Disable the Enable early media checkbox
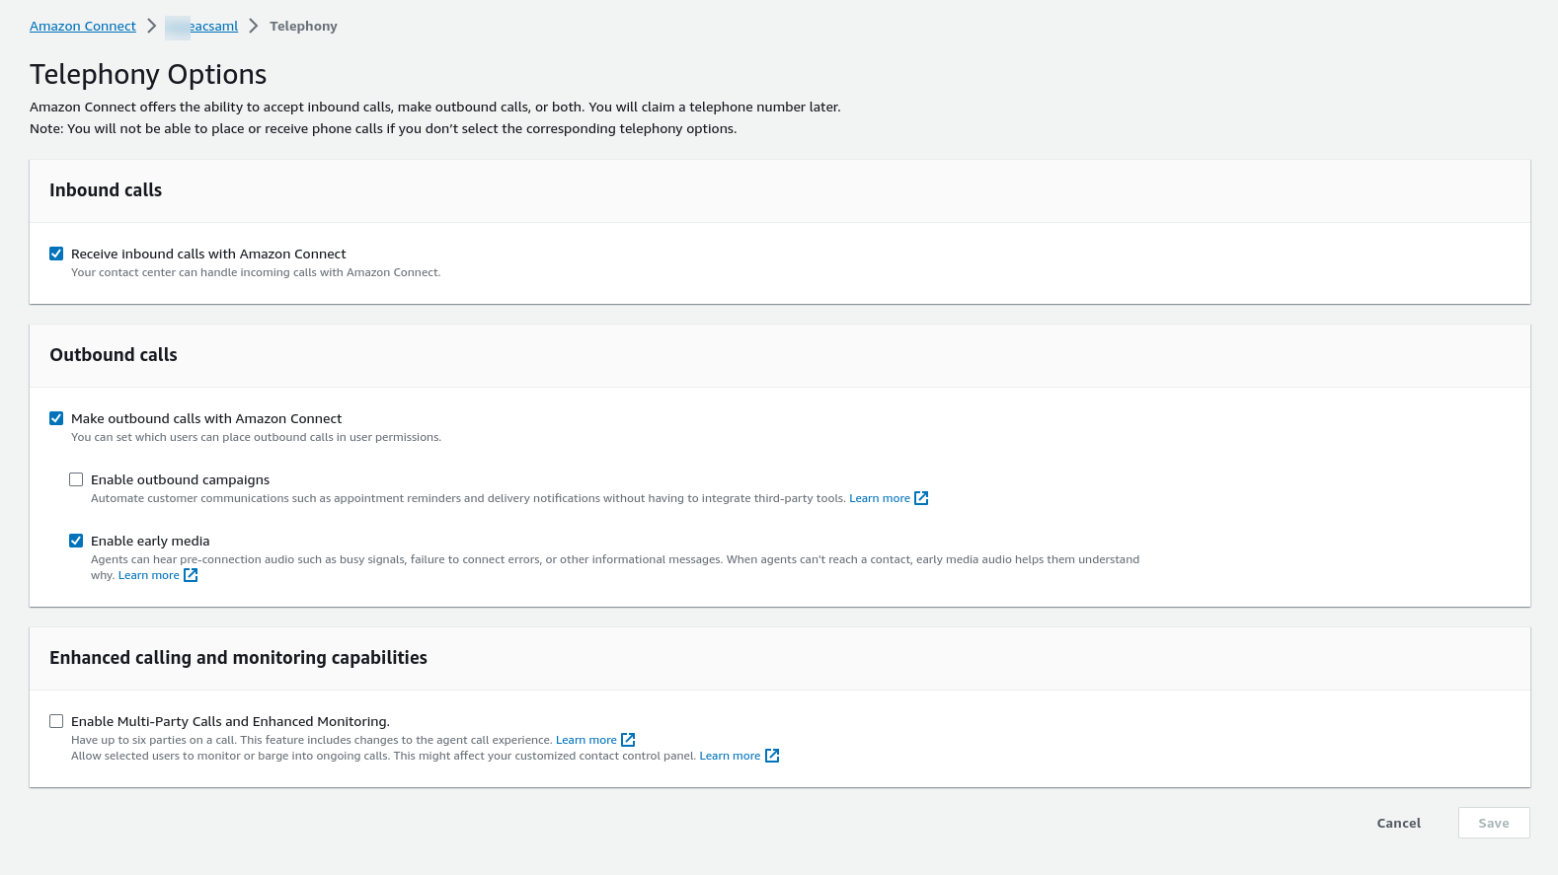 76,541
